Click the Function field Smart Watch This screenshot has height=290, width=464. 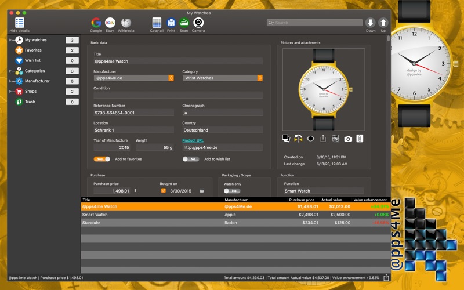[324, 191]
